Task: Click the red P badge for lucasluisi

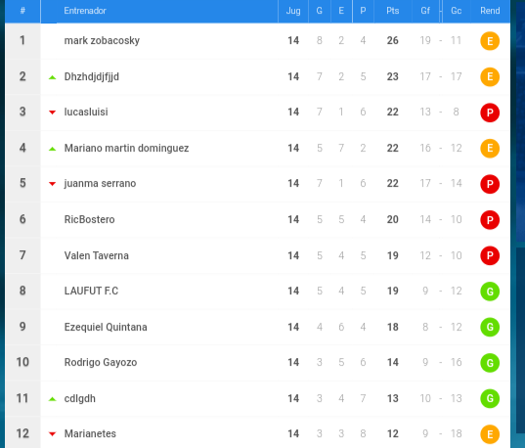Action: [490, 112]
